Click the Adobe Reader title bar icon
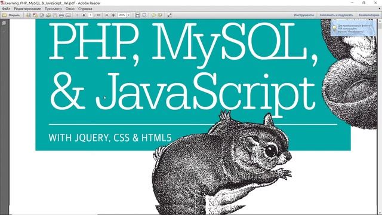Viewport: 382px width, 215px height. (2, 3)
